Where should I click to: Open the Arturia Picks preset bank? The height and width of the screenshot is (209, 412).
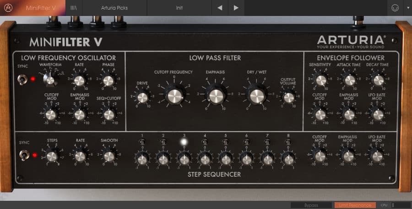click(x=114, y=8)
